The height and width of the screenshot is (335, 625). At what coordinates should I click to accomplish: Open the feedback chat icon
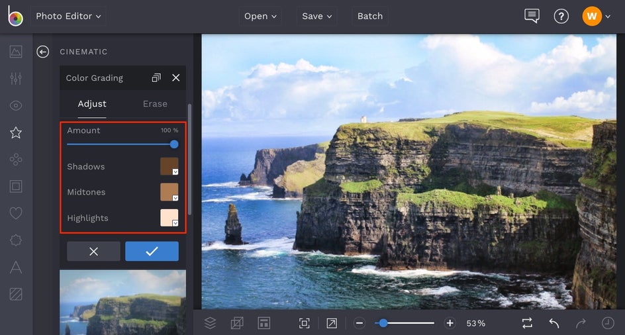pyautogui.click(x=532, y=16)
